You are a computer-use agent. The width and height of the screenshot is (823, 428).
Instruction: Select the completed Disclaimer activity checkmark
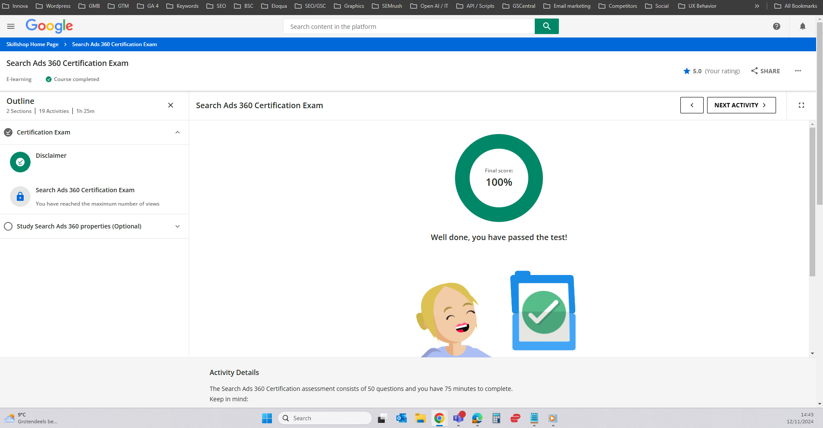coord(20,162)
